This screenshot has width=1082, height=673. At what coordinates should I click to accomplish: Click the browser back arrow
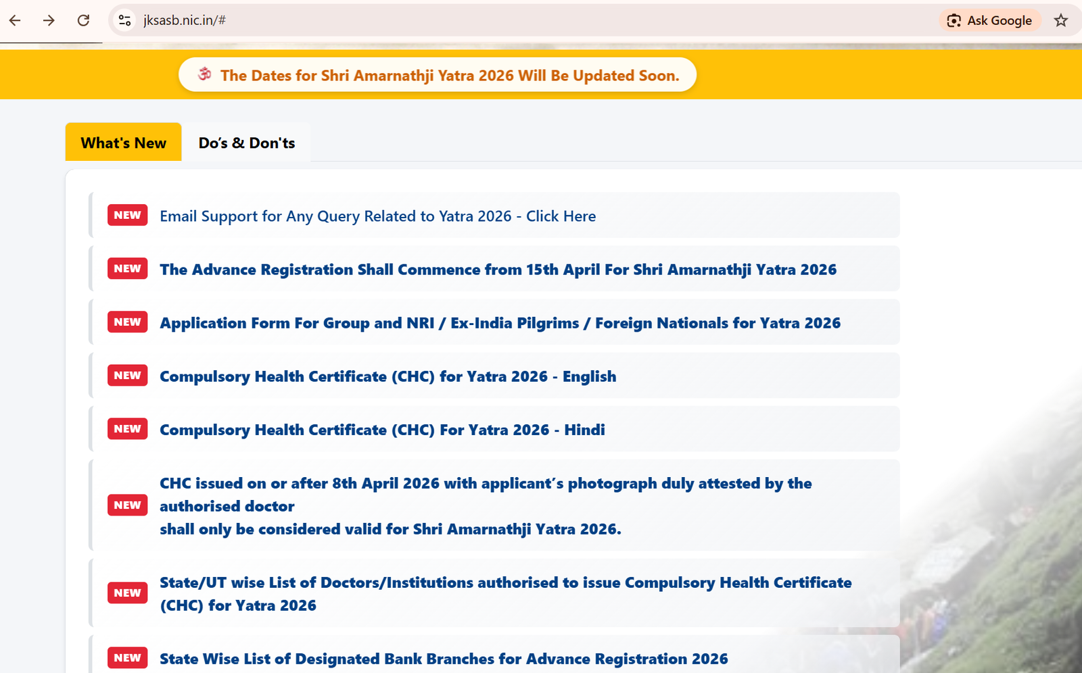[15, 20]
